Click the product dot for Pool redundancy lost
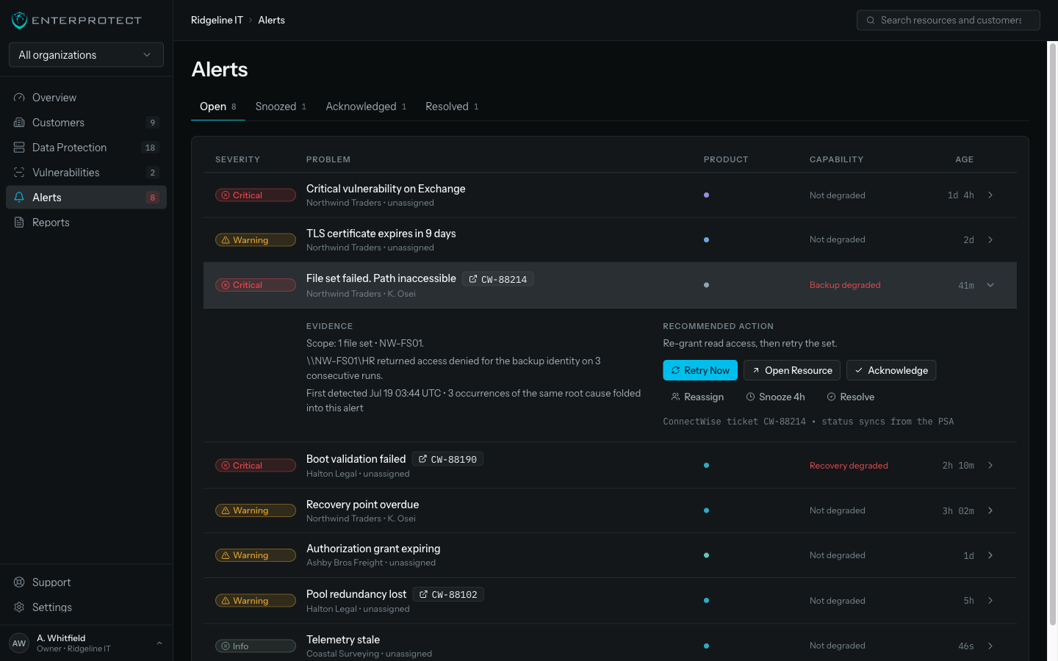Viewport: 1058px width, 661px height. coord(706,601)
